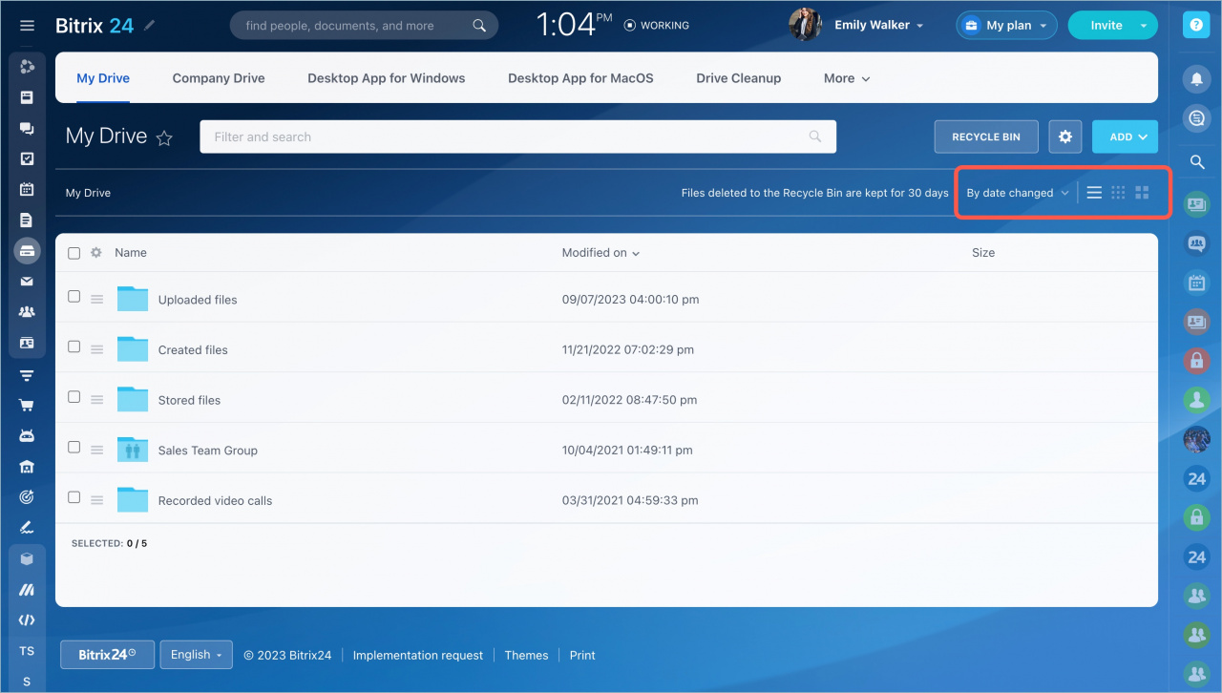This screenshot has height=693, width=1222.
Task: Open the Feed icon in left sidebar
Action: click(x=27, y=97)
